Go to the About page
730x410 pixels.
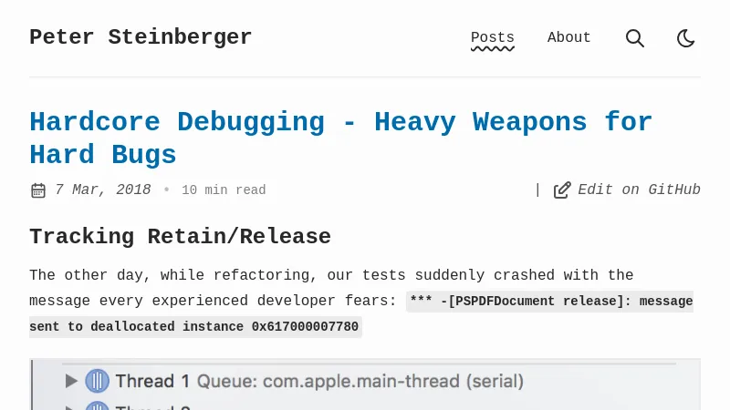(x=569, y=38)
